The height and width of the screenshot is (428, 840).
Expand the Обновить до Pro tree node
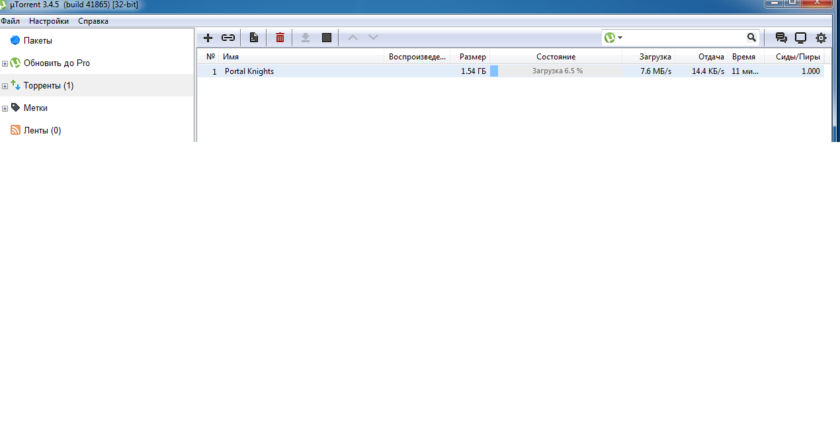tap(5, 63)
